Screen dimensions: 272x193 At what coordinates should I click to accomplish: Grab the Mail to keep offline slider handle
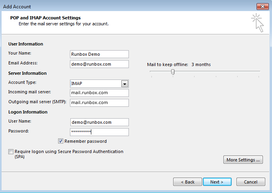pyautogui.click(x=172, y=72)
